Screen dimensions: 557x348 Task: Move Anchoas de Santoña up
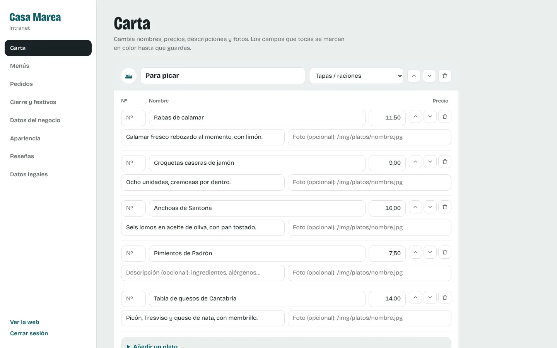pyautogui.click(x=415, y=207)
